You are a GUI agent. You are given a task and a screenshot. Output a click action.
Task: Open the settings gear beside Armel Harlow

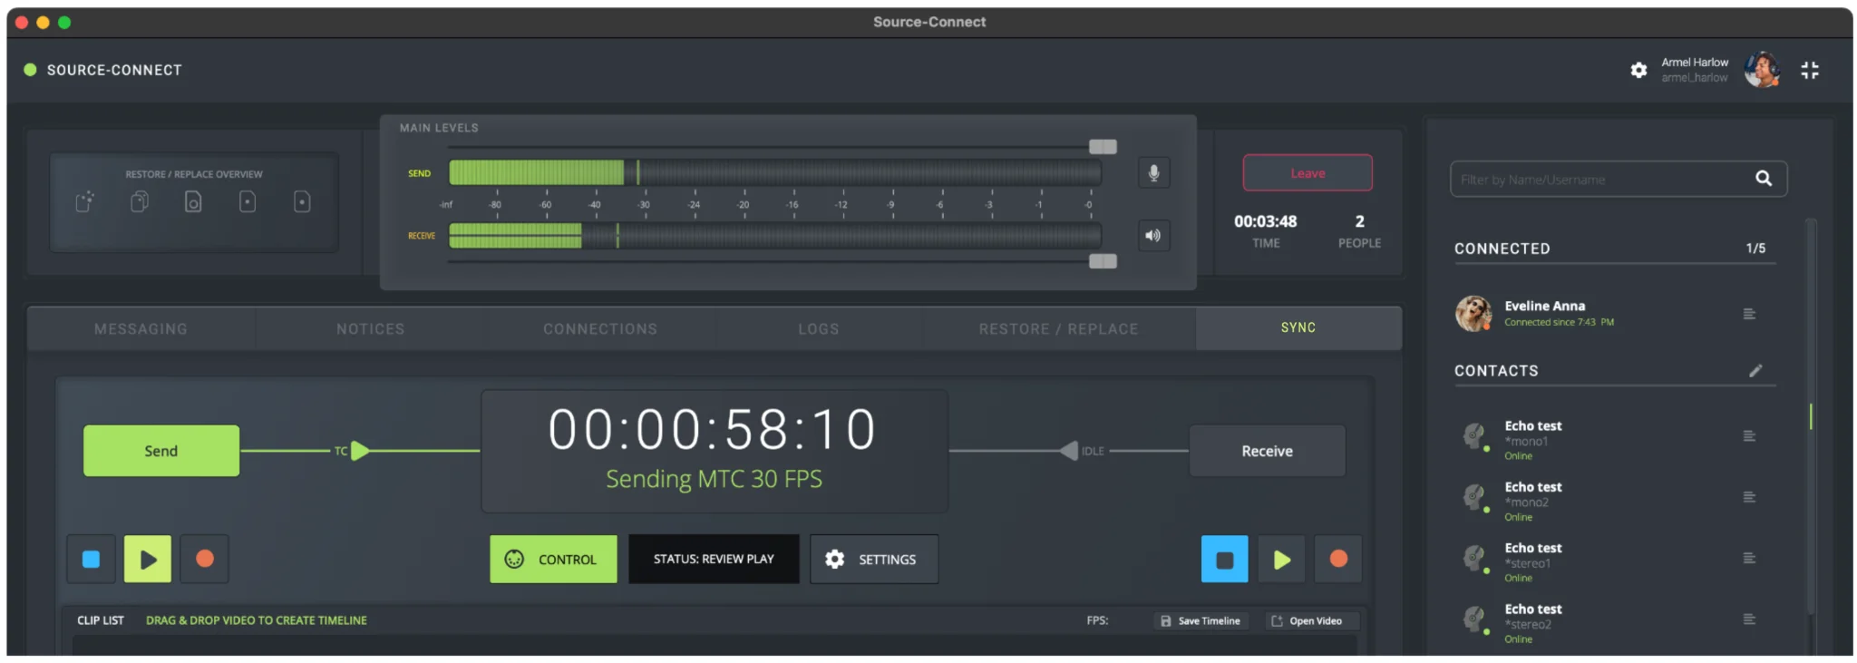point(1638,70)
